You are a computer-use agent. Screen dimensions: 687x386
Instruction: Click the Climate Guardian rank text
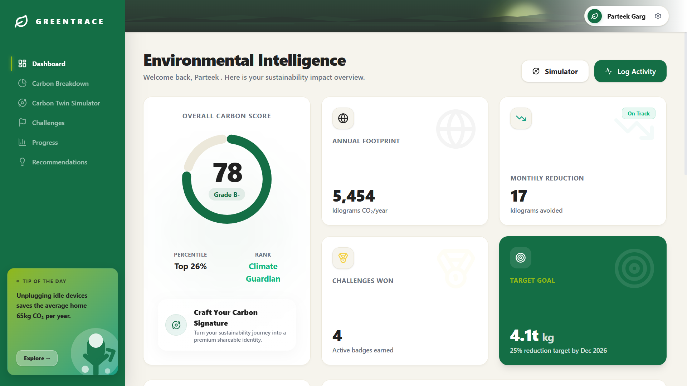click(263, 272)
